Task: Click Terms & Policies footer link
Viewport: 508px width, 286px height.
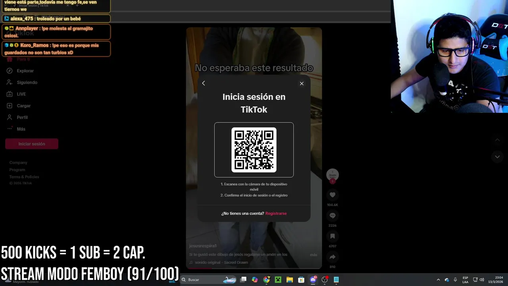Action: [24, 177]
